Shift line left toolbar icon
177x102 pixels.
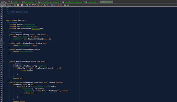(52, 5)
